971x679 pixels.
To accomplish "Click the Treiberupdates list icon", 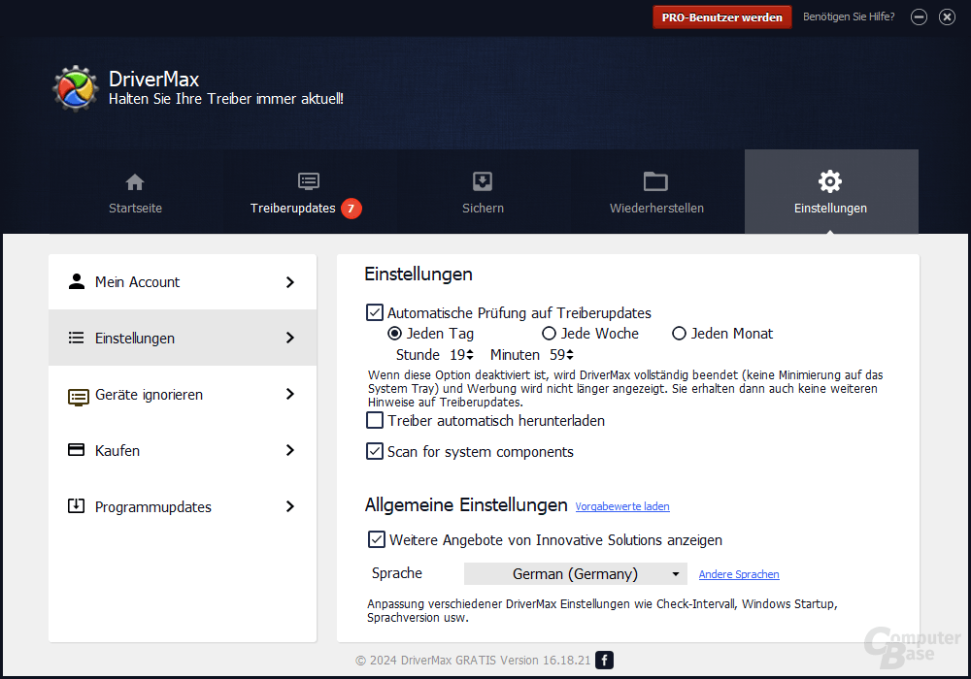I will (309, 181).
